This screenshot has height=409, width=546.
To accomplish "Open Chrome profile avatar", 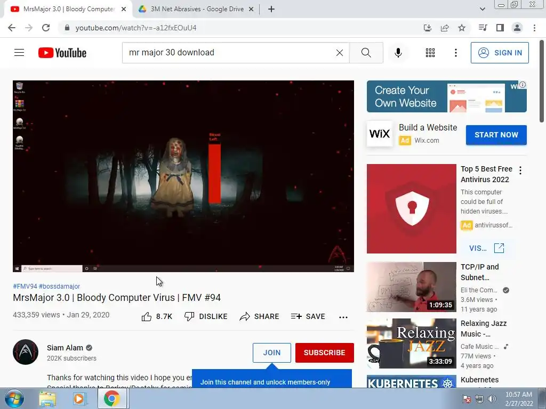I will [517, 28].
